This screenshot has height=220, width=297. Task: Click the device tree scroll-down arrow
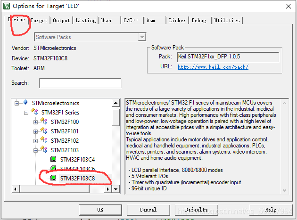115,189
